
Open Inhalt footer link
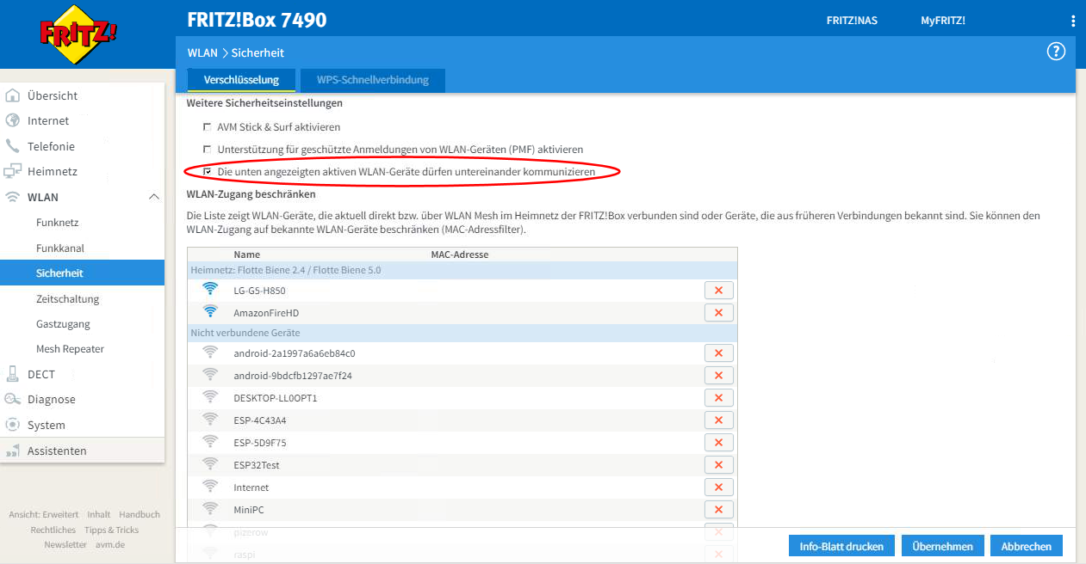[x=99, y=514]
